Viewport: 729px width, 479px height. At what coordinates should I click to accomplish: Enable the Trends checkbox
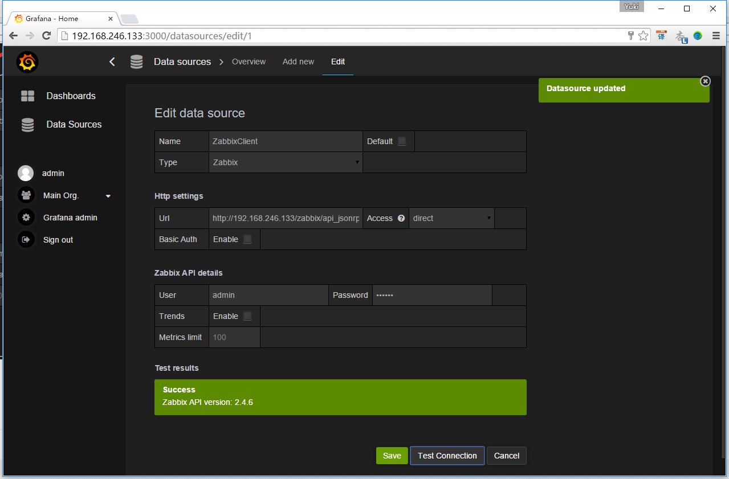[247, 316]
